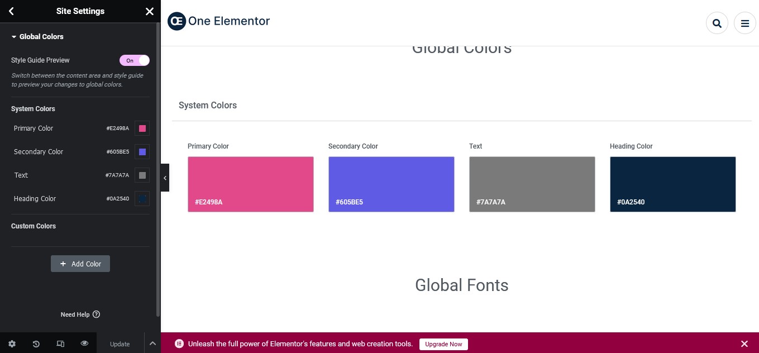
Task: Turn off the Style Guide Preview toggle
Action: 135,60
